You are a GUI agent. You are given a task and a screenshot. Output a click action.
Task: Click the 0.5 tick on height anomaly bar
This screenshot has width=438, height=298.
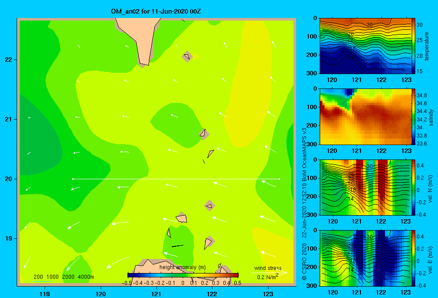click(238, 283)
